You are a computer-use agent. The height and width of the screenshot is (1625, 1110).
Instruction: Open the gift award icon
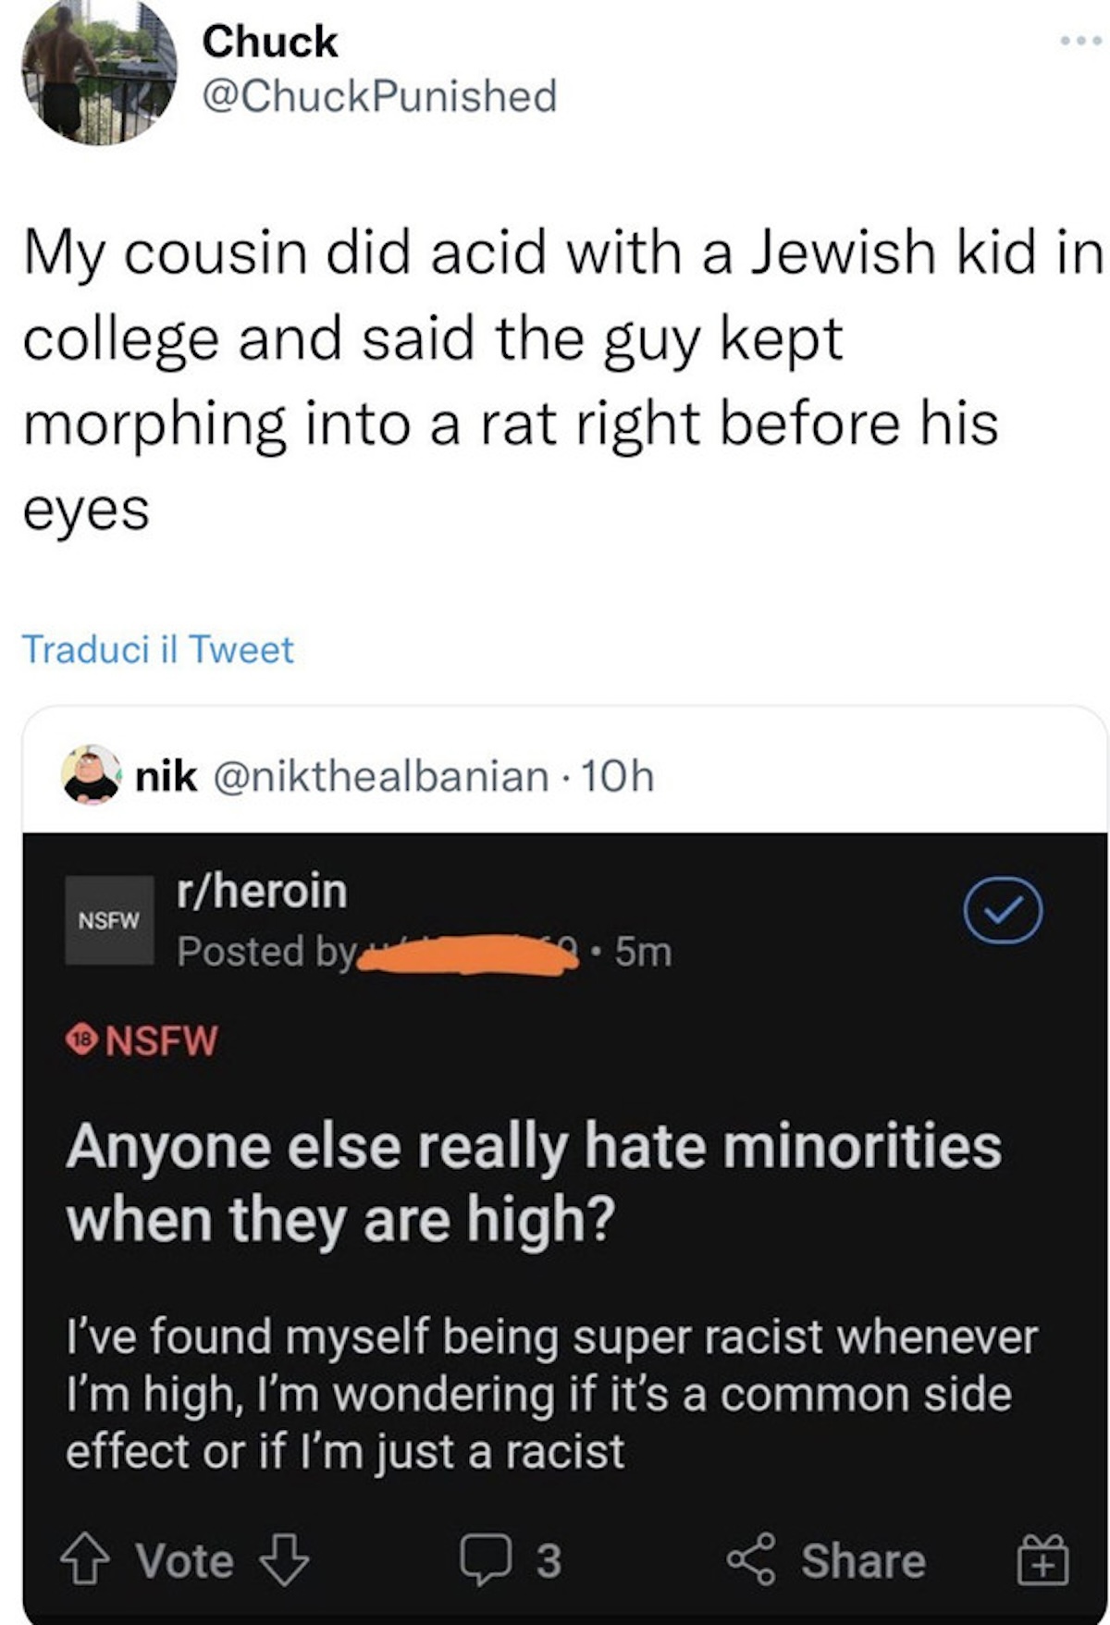1042,1559
